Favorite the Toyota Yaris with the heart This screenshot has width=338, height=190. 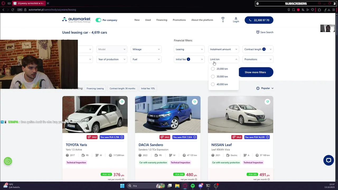[122, 102]
